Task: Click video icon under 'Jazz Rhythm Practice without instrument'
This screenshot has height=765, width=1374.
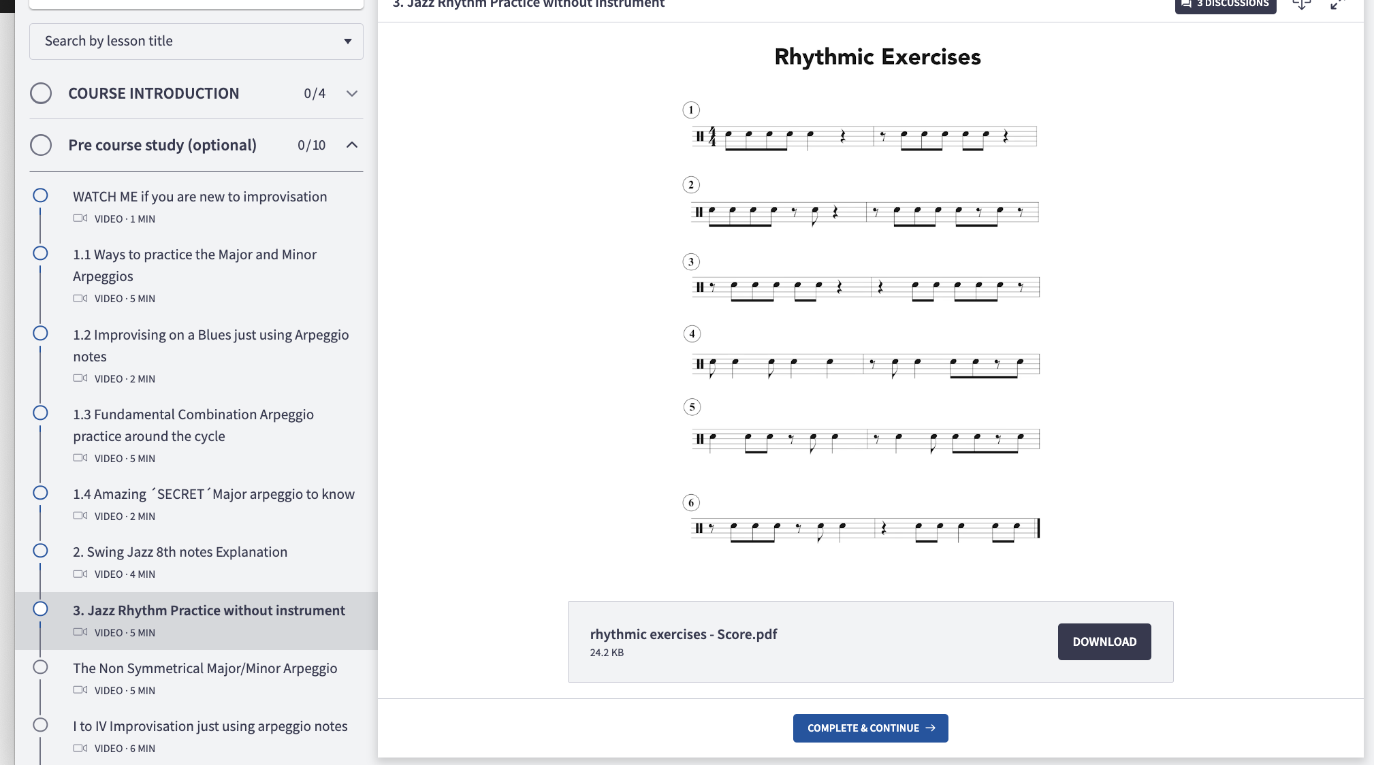Action: (x=80, y=632)
